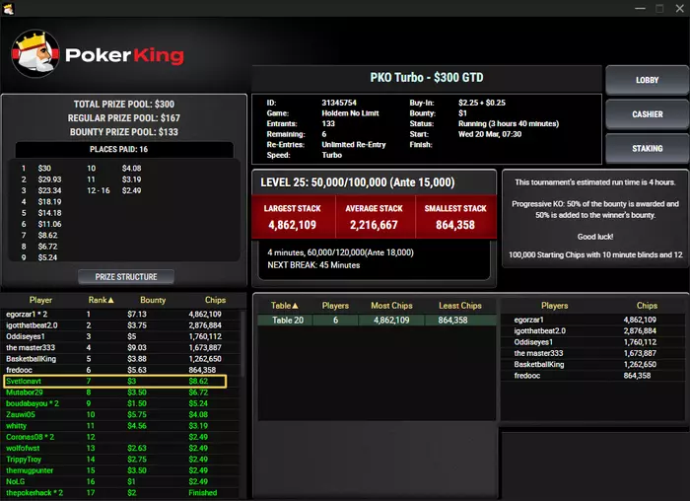The image size is (690, 501).
Task: Click Chips header in table players panel
Action: (647, 306)
